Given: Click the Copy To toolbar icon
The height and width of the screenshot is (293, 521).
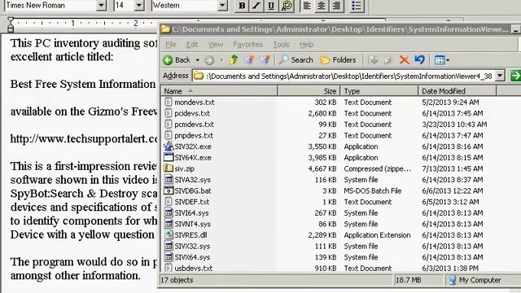Looking at the screenshot, I should [x=265, y=59].
